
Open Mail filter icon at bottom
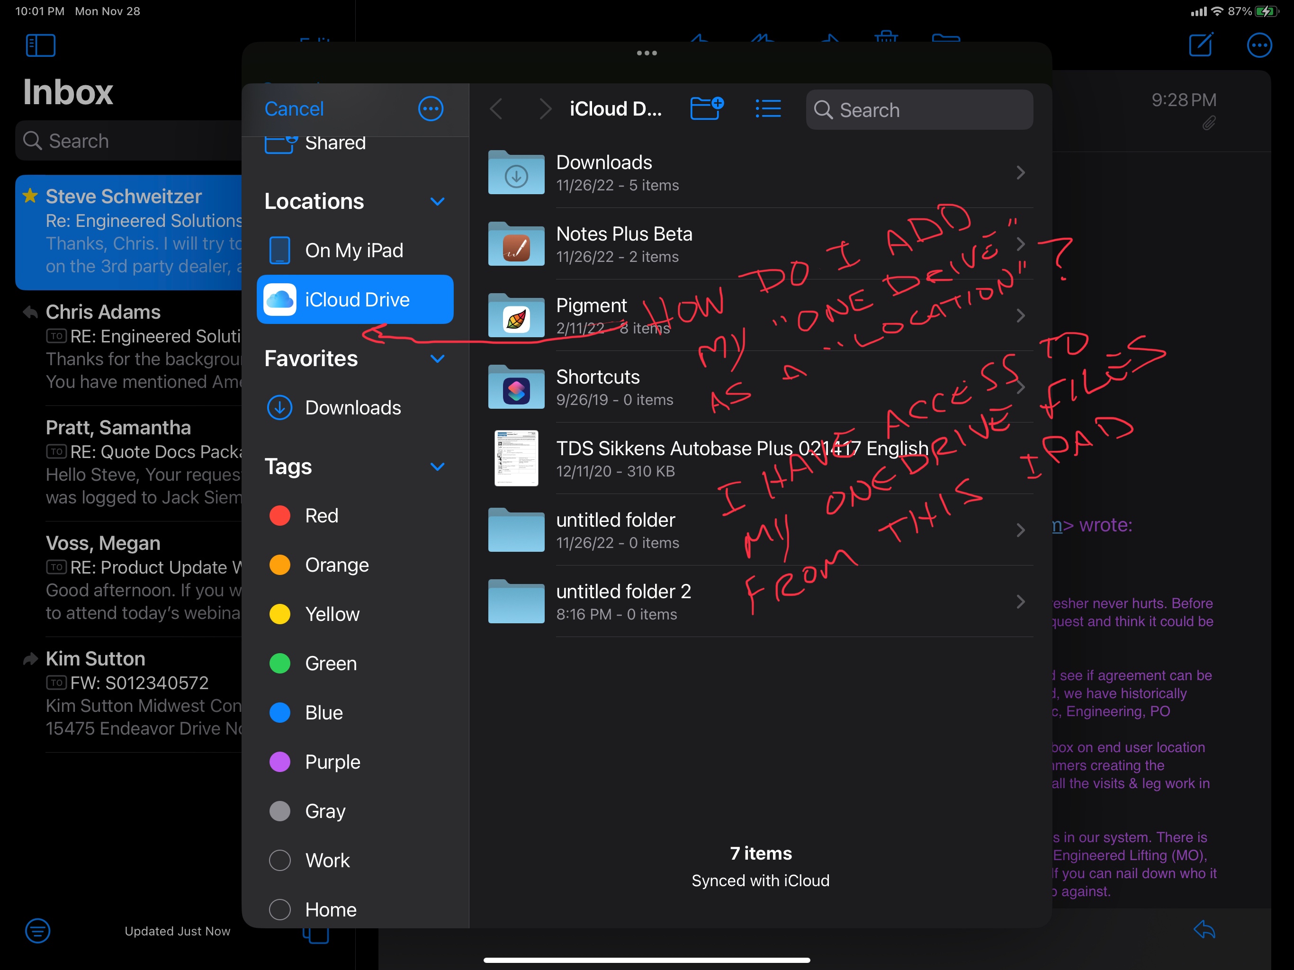click(x=37, y=930)
